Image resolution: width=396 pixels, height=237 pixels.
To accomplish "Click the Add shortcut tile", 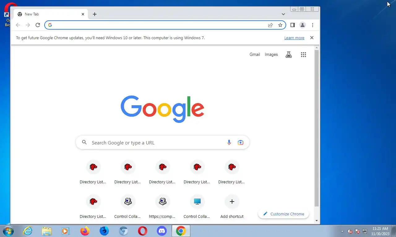I will [x=232, y=206].
